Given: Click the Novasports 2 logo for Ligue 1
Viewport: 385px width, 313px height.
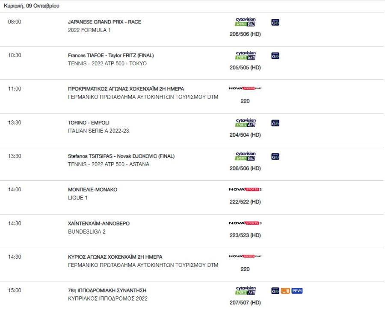Looking at the screenshot, I should pyautogui.click(x=245, y=189).
